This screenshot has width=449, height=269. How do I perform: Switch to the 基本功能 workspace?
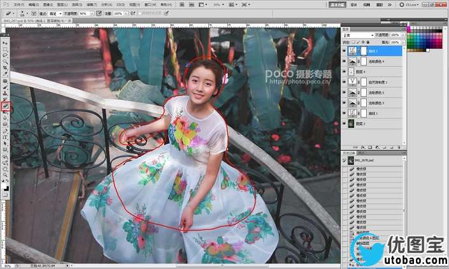click(x=338, y=5)
